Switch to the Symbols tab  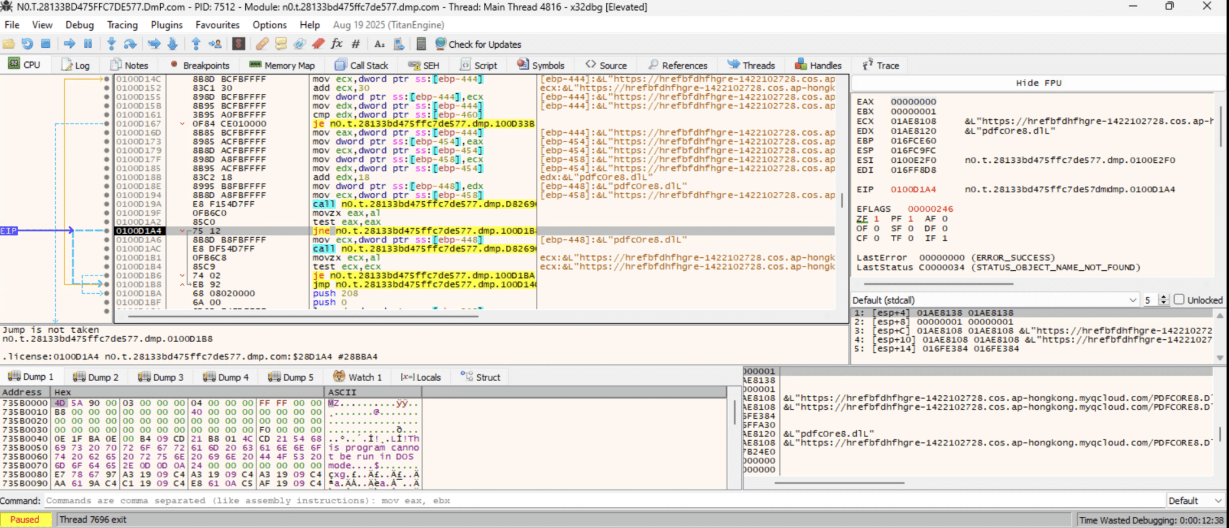point(541,65)
